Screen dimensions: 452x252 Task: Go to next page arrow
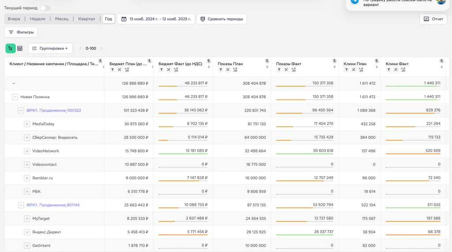point(102,48)
